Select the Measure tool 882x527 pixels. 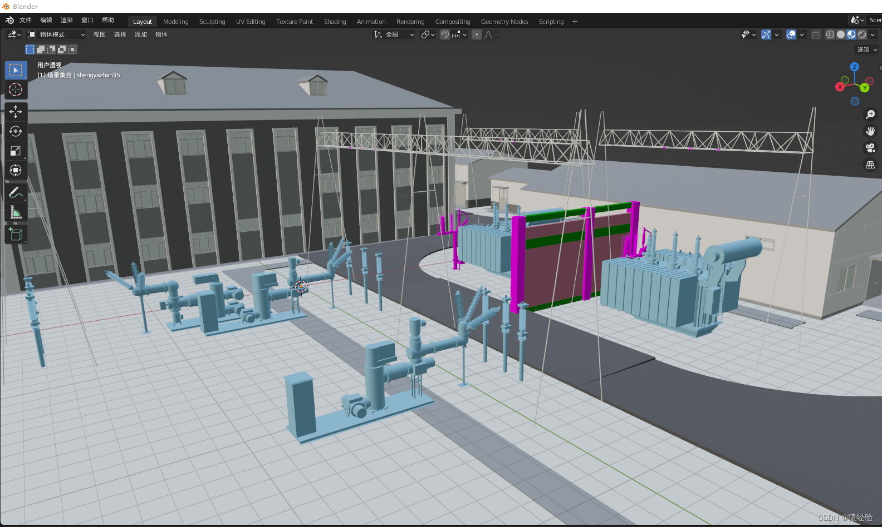point(16,212)
